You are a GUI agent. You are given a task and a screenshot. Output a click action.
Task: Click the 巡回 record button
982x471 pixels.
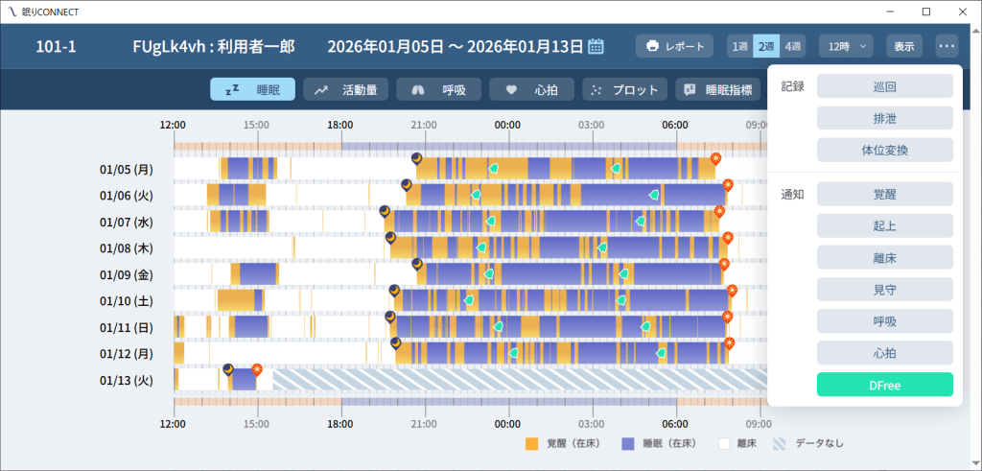pos(884,85)
